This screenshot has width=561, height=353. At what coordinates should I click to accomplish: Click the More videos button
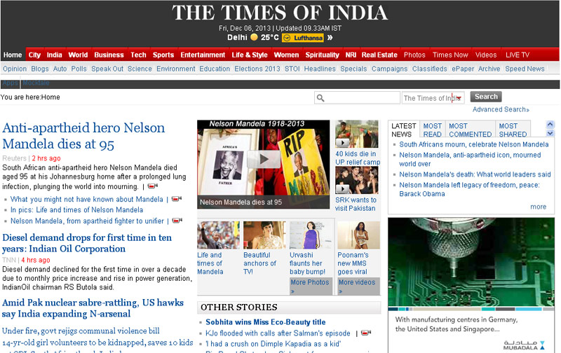(358, 286)
